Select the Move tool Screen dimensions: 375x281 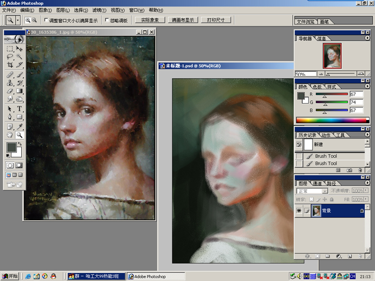pyautogui.click(x=19, y=49)
